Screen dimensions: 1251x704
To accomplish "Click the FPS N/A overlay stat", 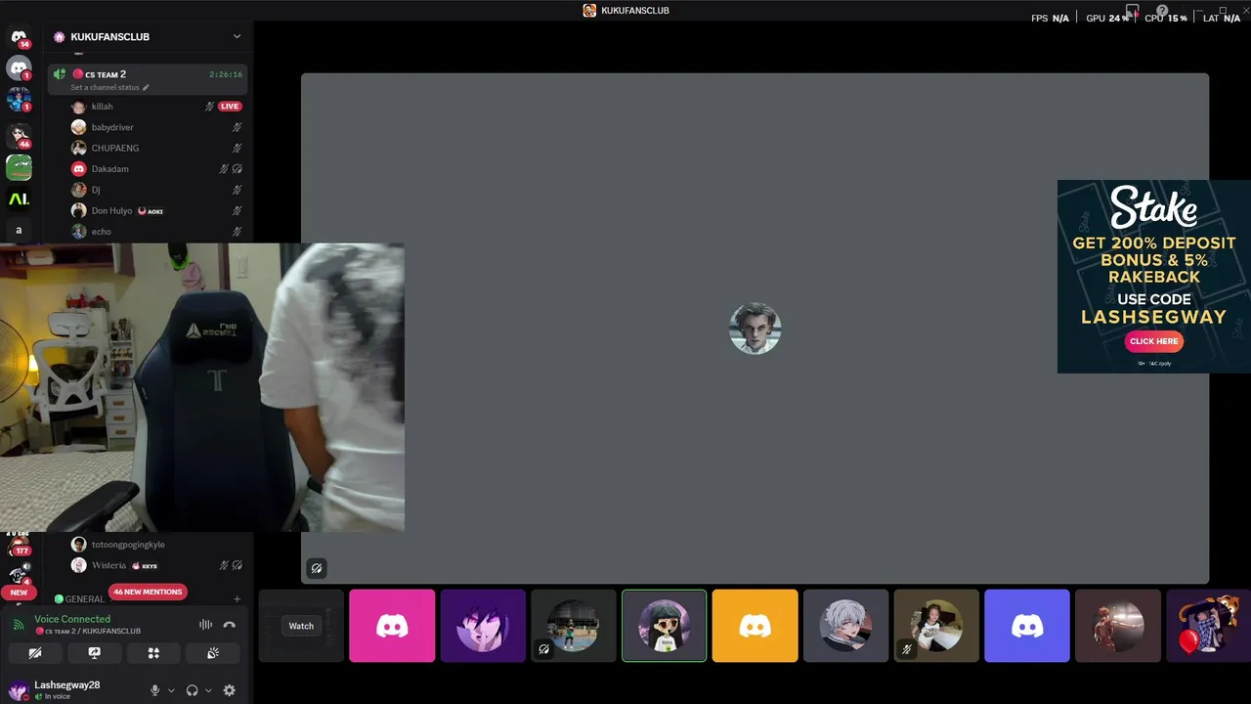I will (1050, 18).
